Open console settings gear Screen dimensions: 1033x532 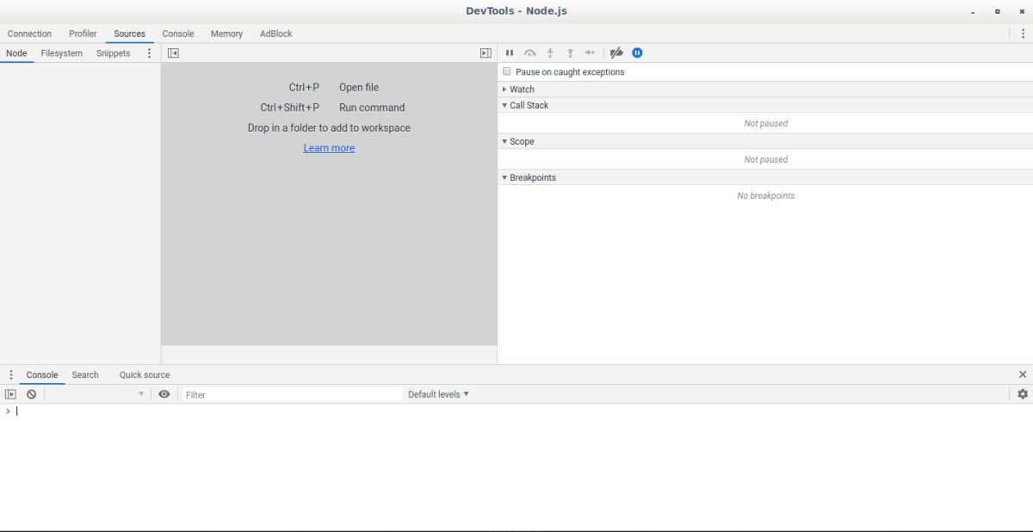click(x=1023, y=394)
